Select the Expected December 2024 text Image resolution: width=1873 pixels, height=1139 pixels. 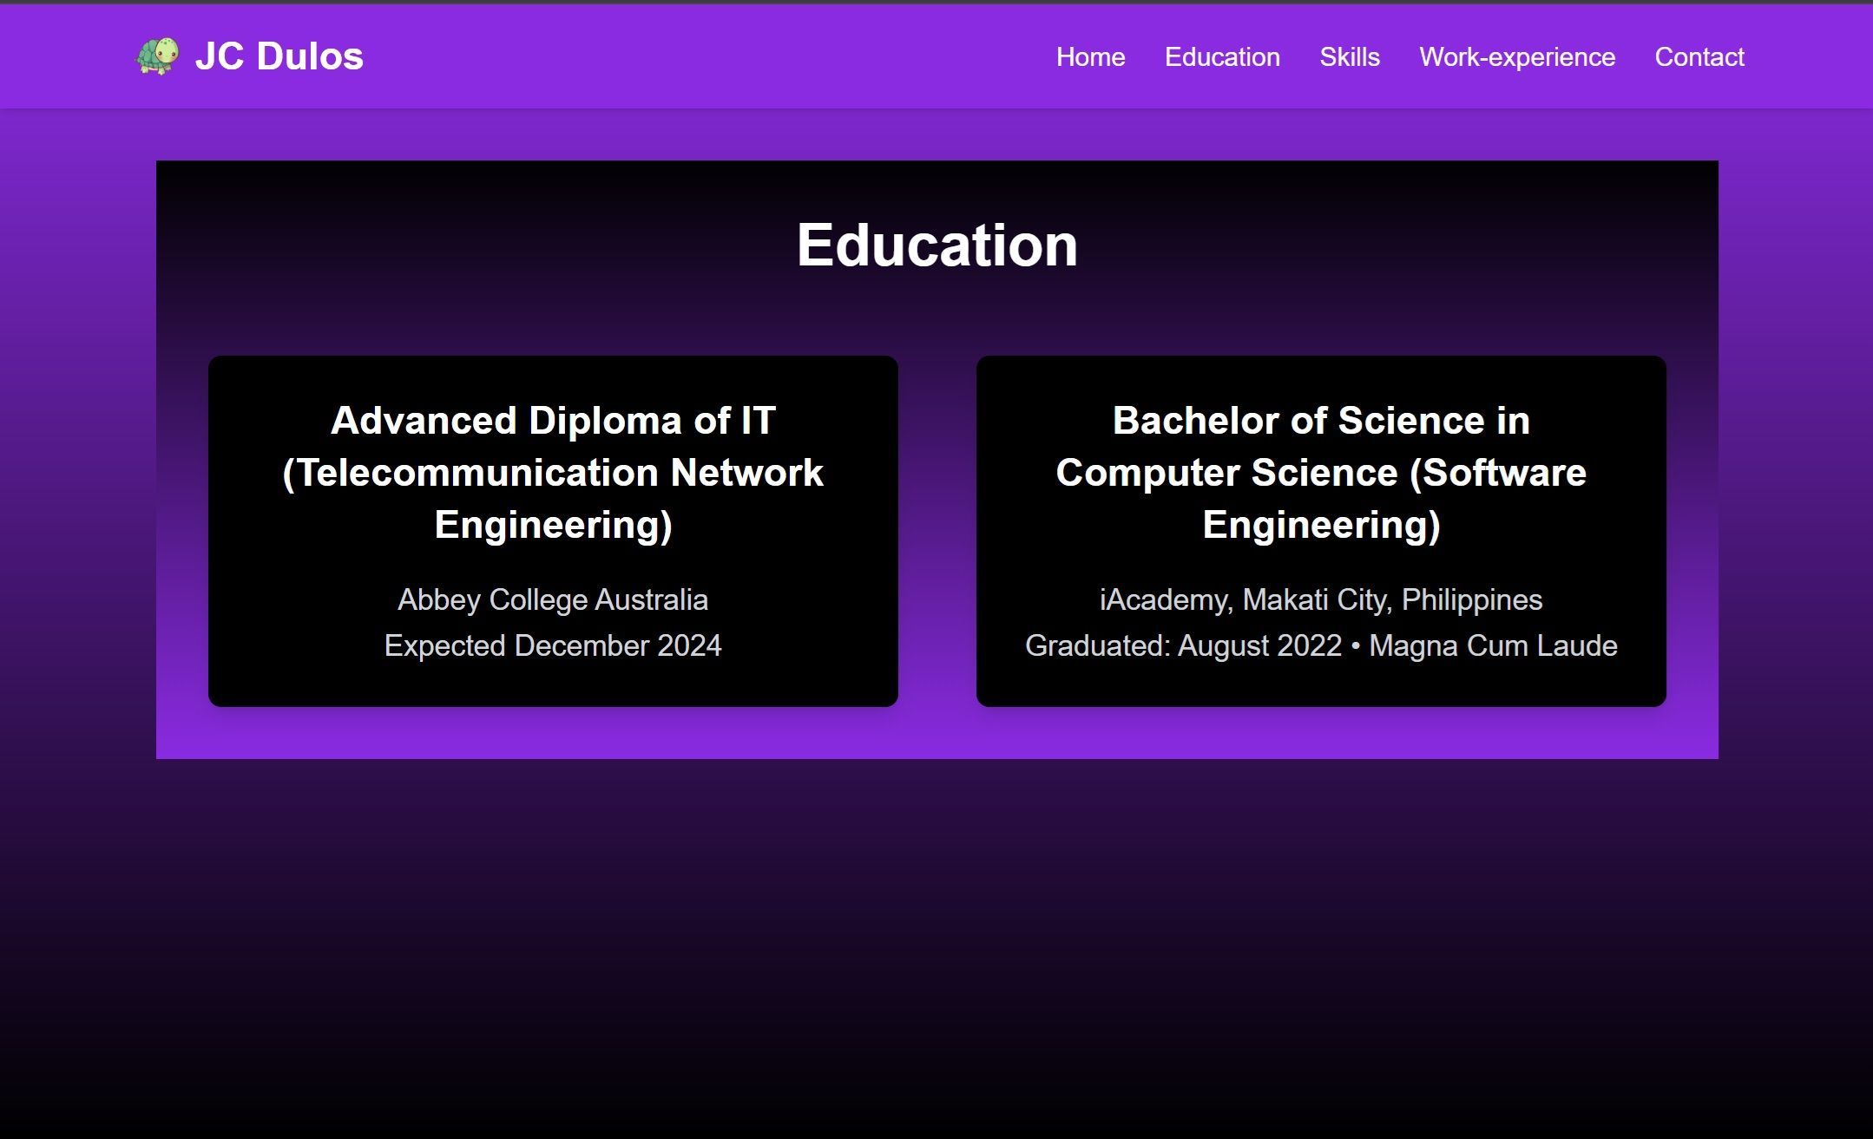click(x=553, y=645)
